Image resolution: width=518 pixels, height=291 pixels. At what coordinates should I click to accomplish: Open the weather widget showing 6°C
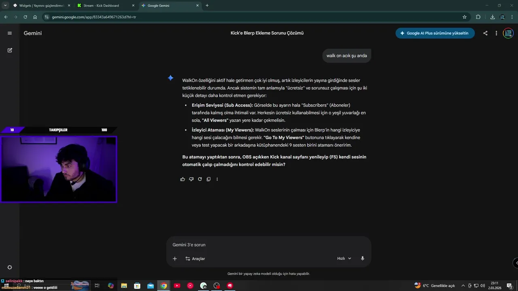point(435,286)
